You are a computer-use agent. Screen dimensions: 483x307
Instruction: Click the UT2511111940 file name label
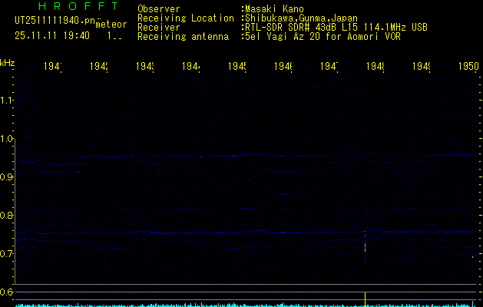[52, 20]
